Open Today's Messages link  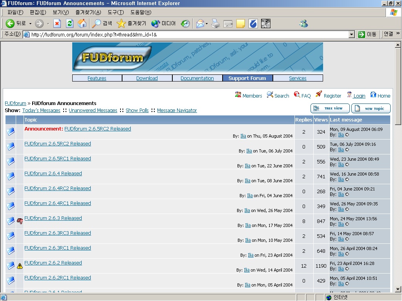(41, 110)
